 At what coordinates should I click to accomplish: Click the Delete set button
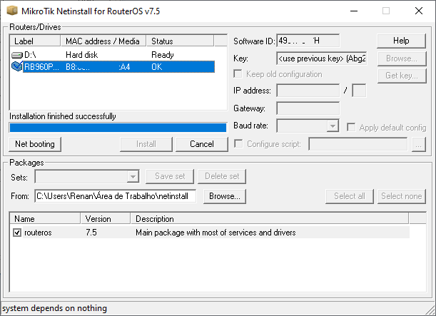point(222,176)
